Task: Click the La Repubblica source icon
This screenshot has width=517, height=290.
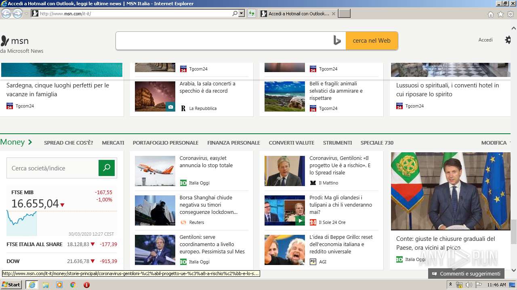Action: [x=183, y=108]
